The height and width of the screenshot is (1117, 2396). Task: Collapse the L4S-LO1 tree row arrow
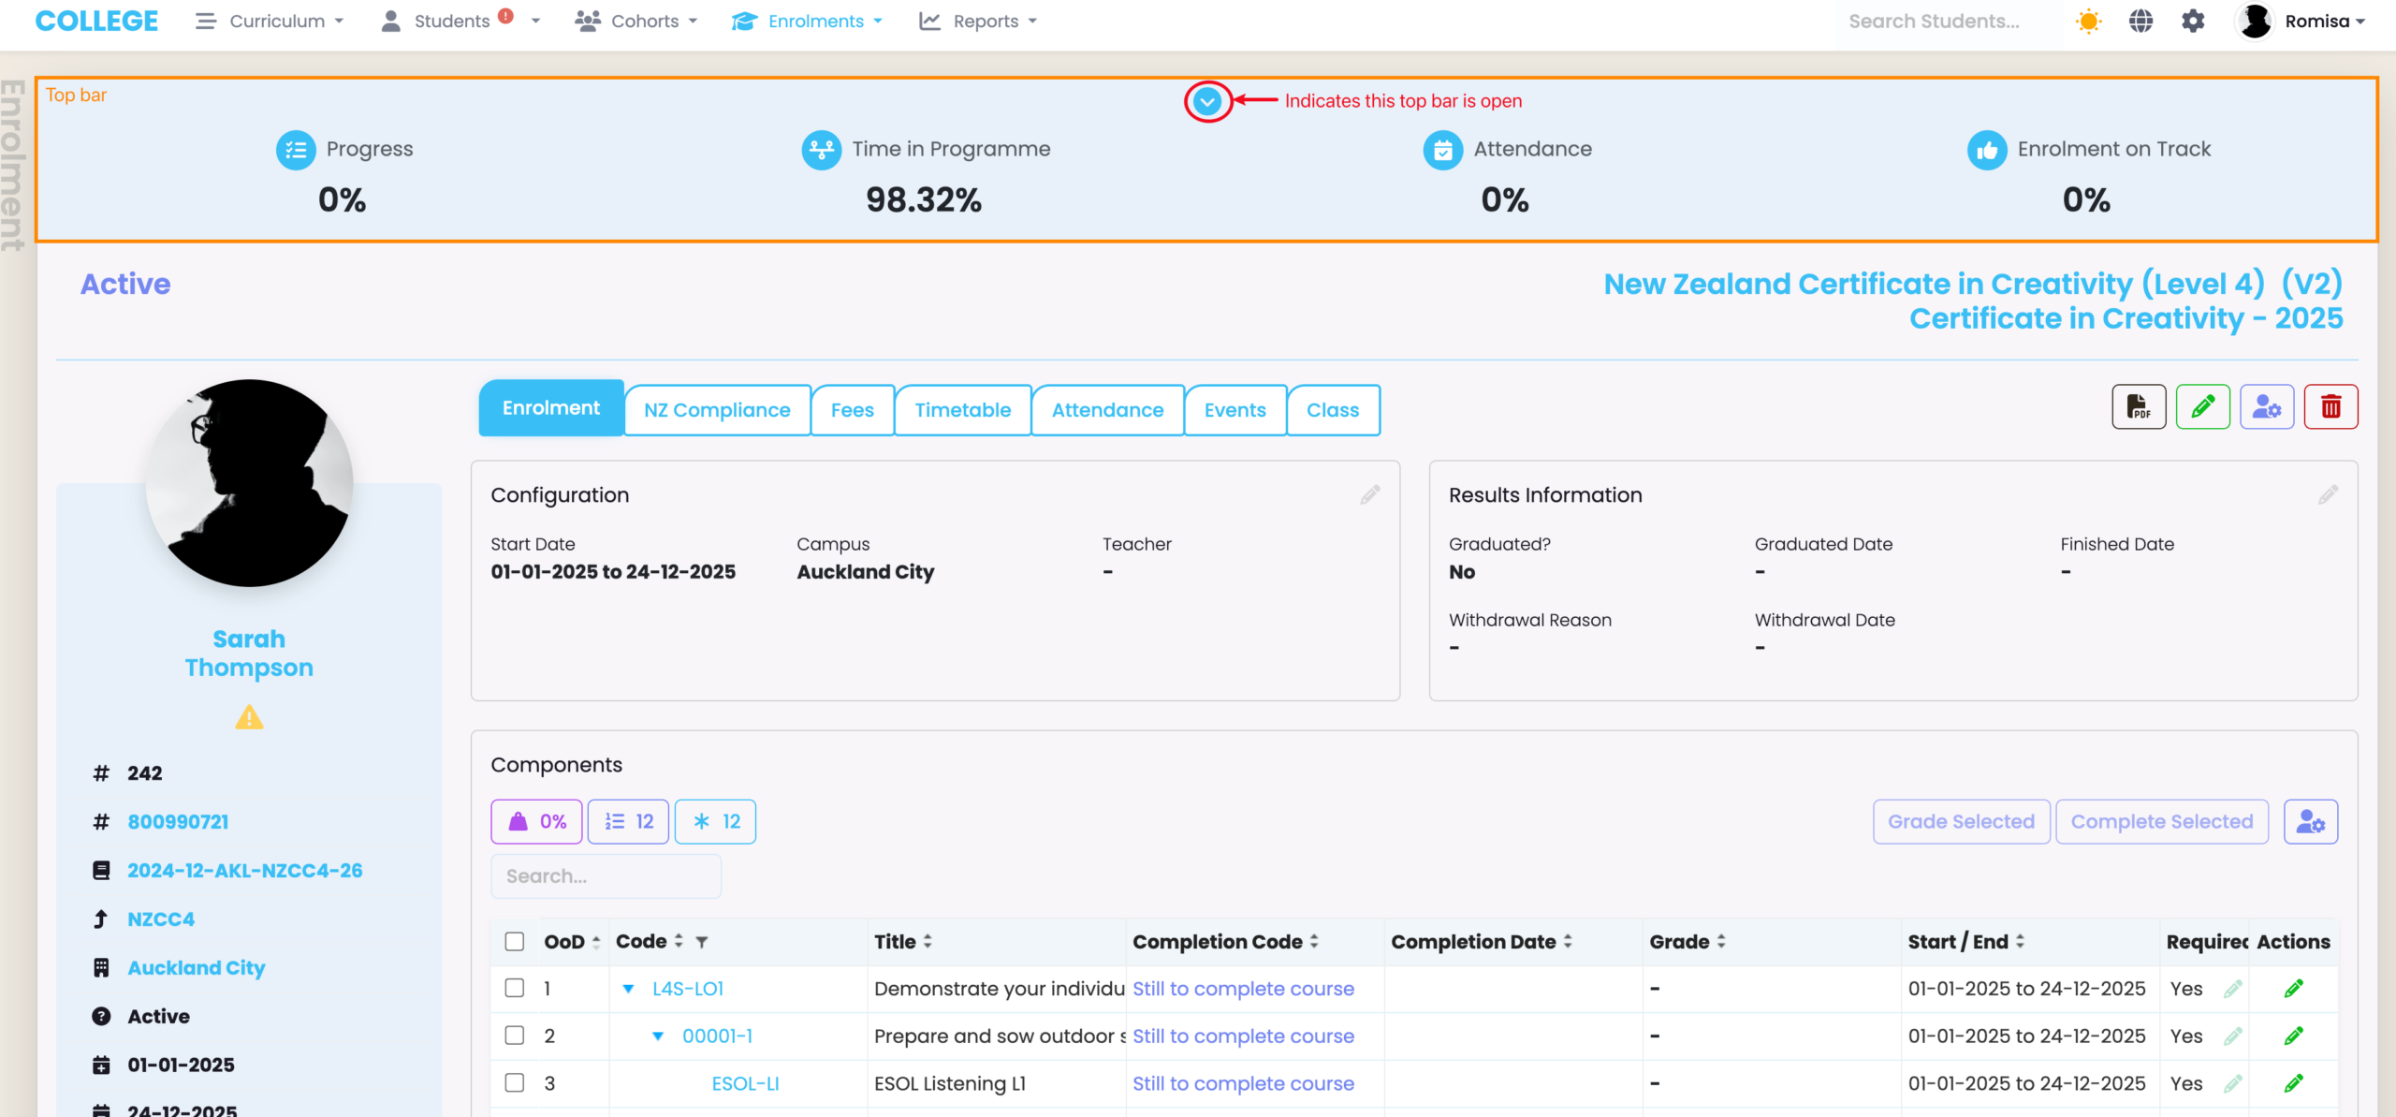[629, 989]
